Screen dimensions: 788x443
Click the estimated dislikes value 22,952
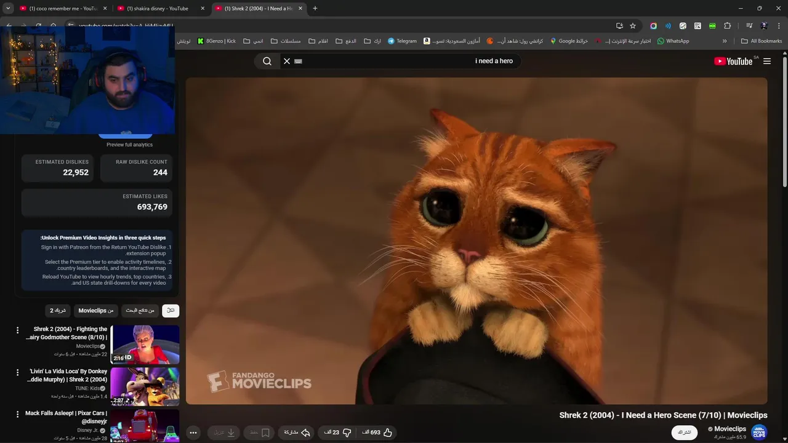pos(76,172)
